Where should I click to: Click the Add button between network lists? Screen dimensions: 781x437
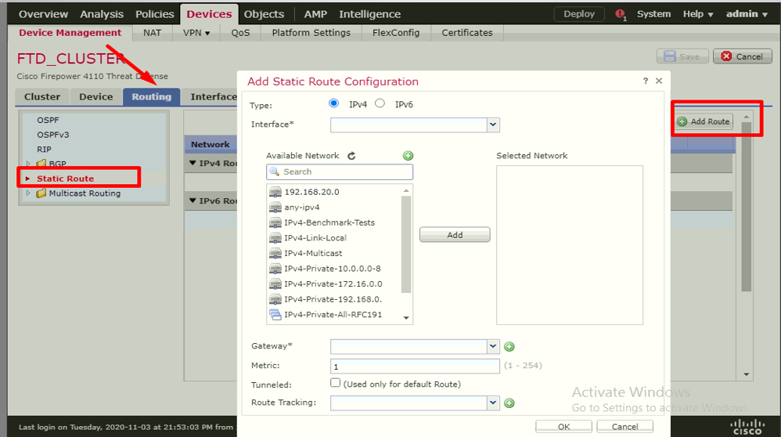[x=455, y=235]
